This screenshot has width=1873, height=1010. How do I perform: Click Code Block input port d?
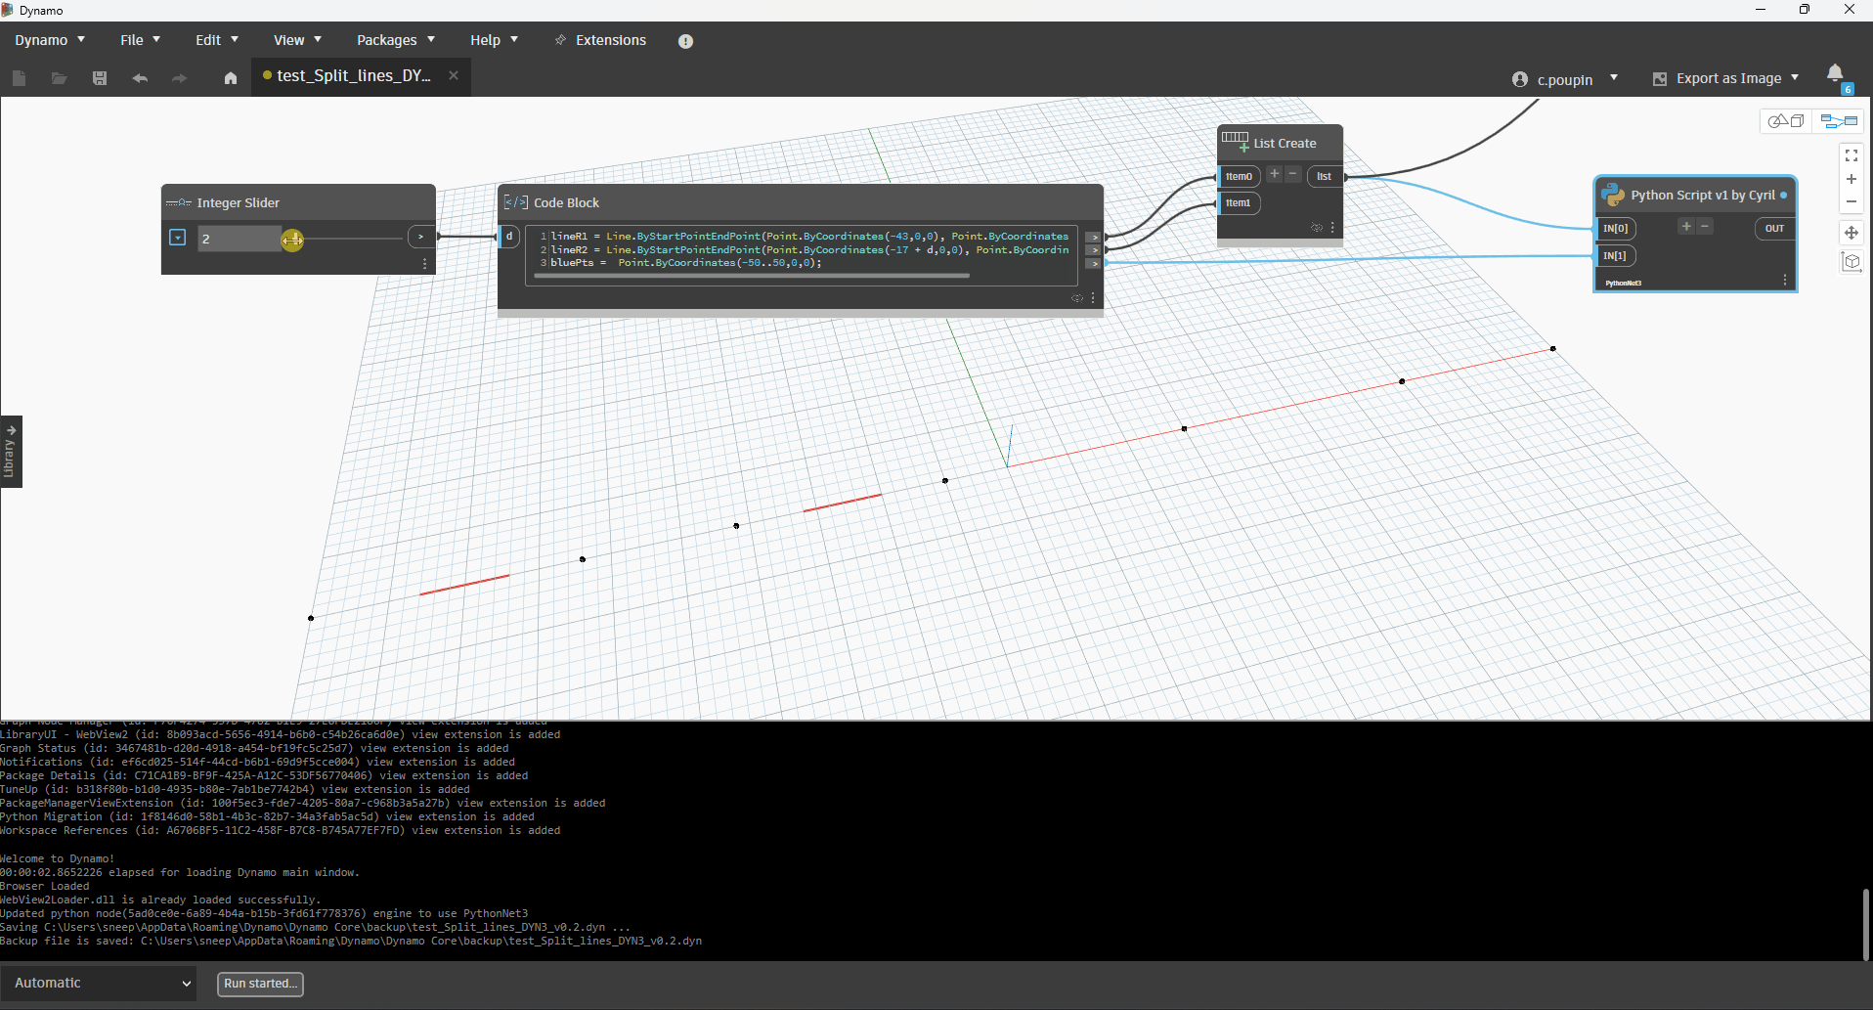click(508, 237)
